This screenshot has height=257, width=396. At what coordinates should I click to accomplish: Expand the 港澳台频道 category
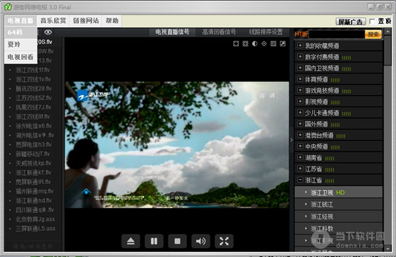coord(339,136)
